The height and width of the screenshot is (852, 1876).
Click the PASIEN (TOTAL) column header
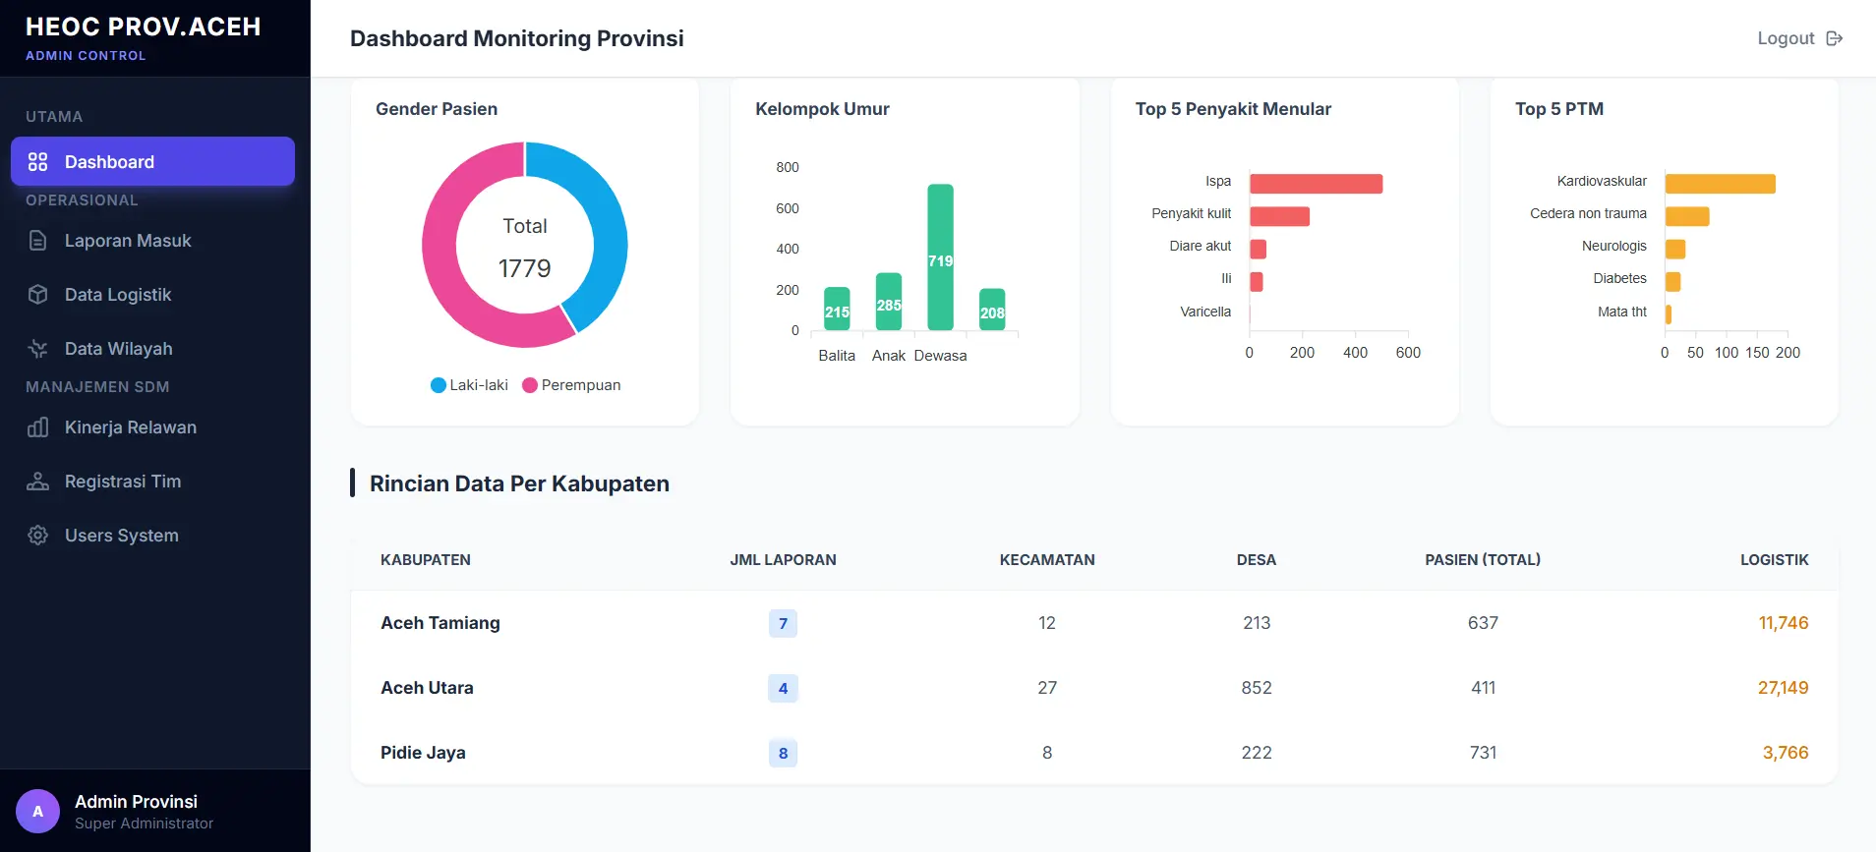pyautogui.click(x=1483, y=560)
